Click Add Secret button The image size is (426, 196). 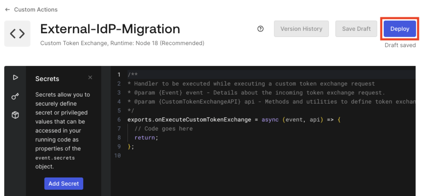coord(64,183)
